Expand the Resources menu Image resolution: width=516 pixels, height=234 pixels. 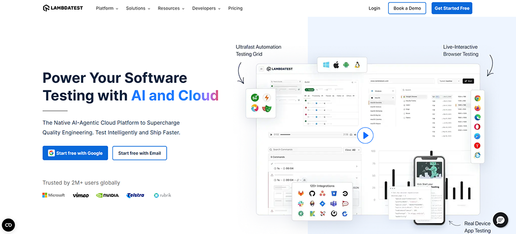(171, 8)
